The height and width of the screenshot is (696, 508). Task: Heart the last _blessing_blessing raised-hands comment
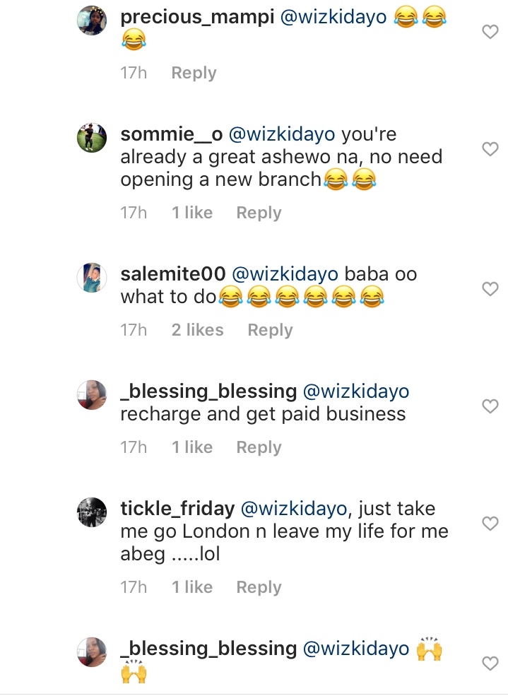[490, 663]
